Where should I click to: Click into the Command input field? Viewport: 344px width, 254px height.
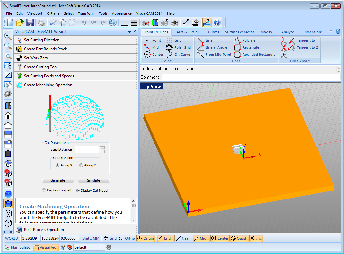pos(251,77)
